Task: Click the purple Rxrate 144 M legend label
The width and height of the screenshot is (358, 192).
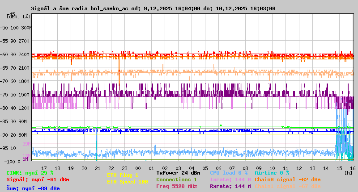Action: [x=230, y=186]
